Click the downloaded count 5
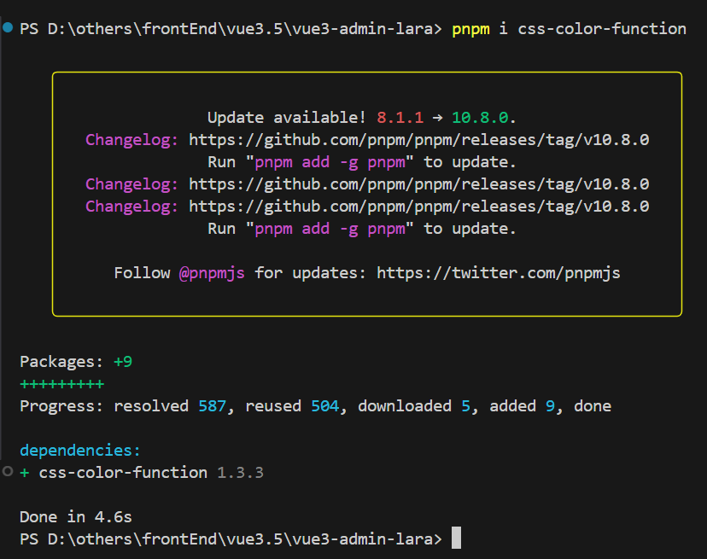 pos(465,406)
